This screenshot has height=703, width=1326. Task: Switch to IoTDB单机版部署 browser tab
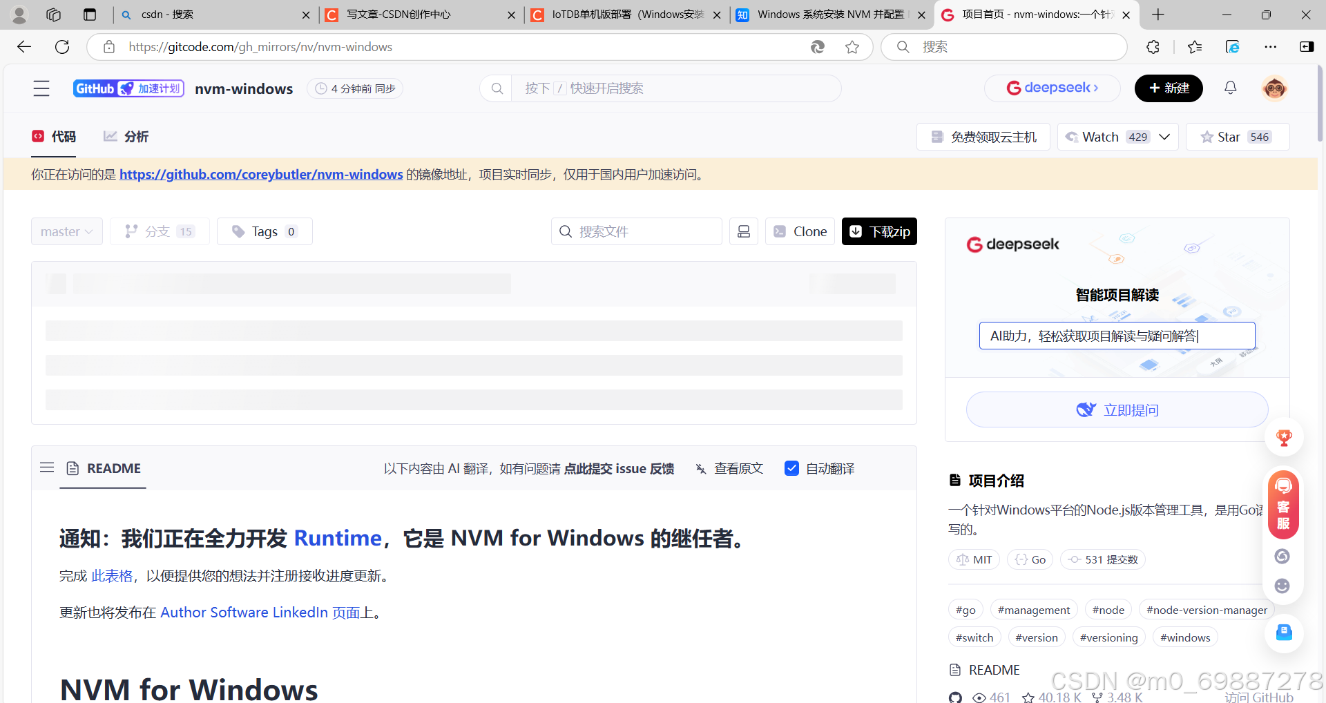626,15
